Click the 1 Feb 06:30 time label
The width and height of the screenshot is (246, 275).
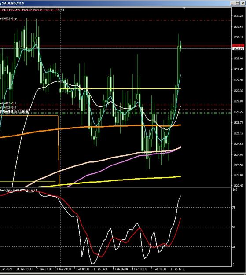click(x=120, y=269)
